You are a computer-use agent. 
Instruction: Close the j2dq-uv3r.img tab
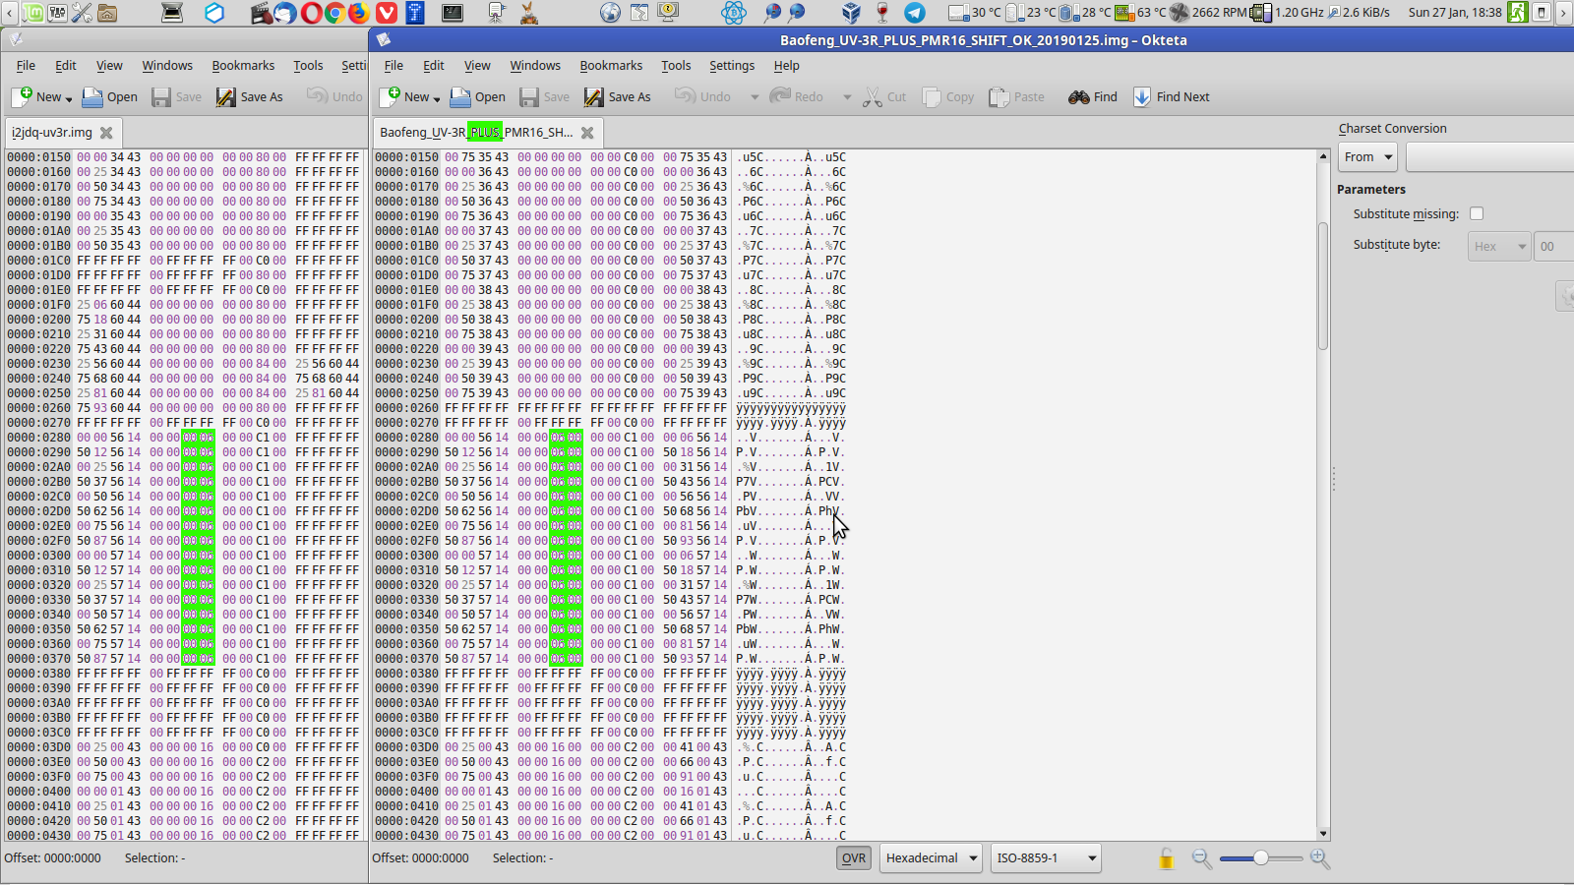106,132
